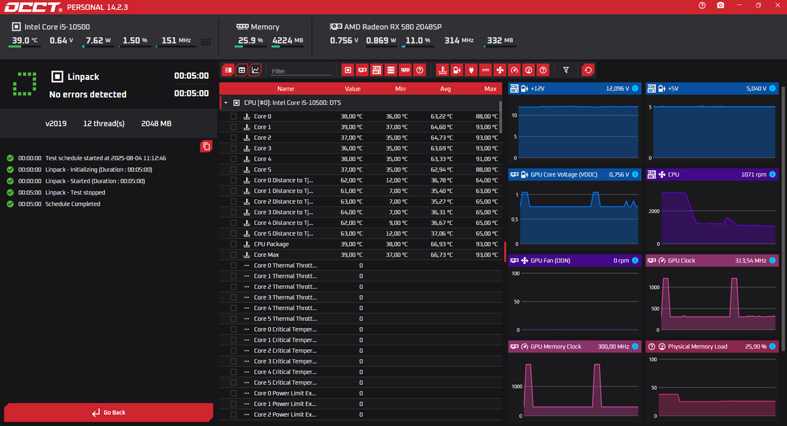The image size is (787, 426).
Task: Sort the table by the Value column
Action: [352, 89]
